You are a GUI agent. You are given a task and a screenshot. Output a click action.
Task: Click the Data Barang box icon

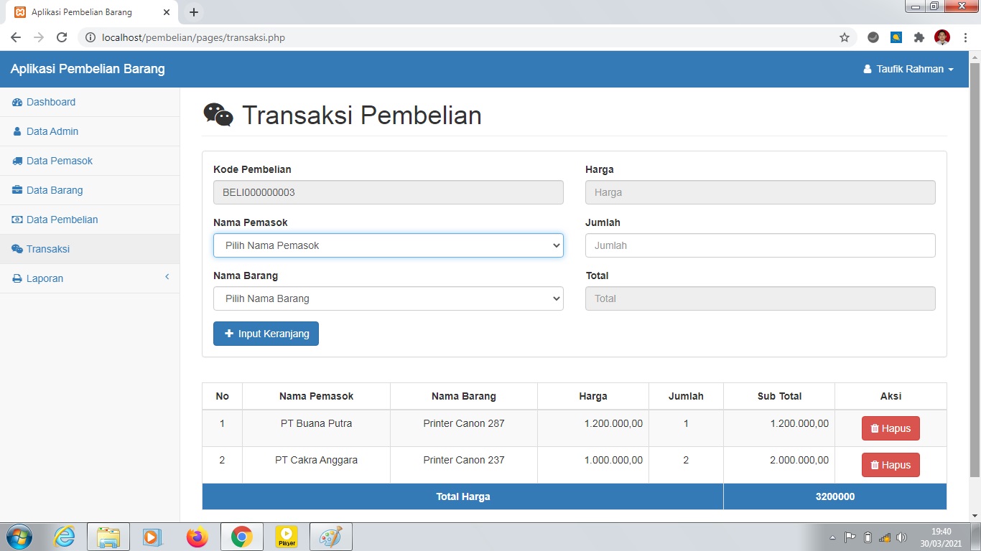point(17,190)
